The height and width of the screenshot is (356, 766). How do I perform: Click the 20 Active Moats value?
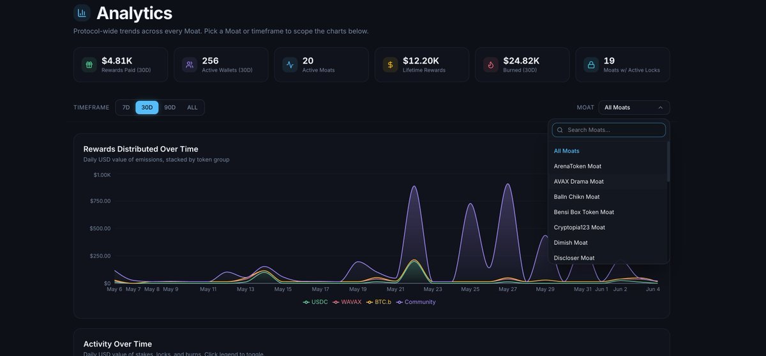tap(308, 61)
